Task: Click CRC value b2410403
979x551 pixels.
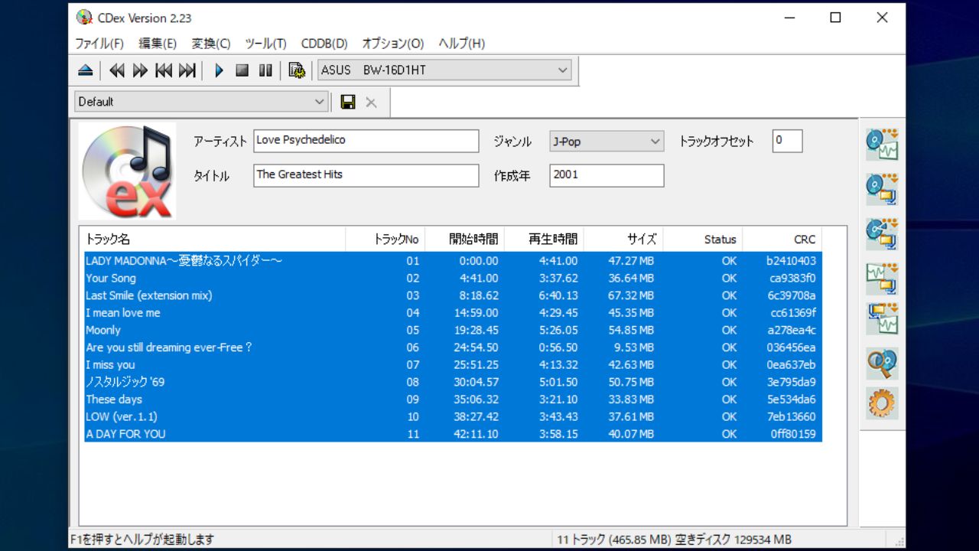Action: 791,261
